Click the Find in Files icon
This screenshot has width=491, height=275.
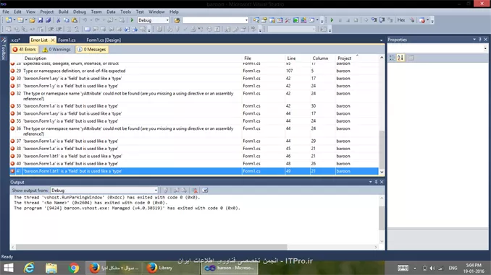[x=177, y=20]
